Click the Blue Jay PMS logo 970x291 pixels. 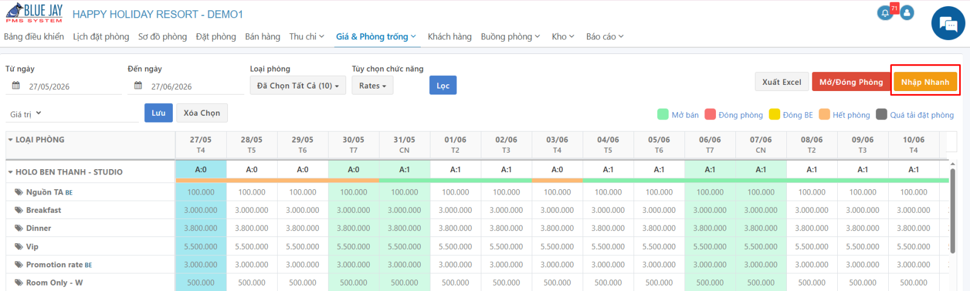pos(34,13)
